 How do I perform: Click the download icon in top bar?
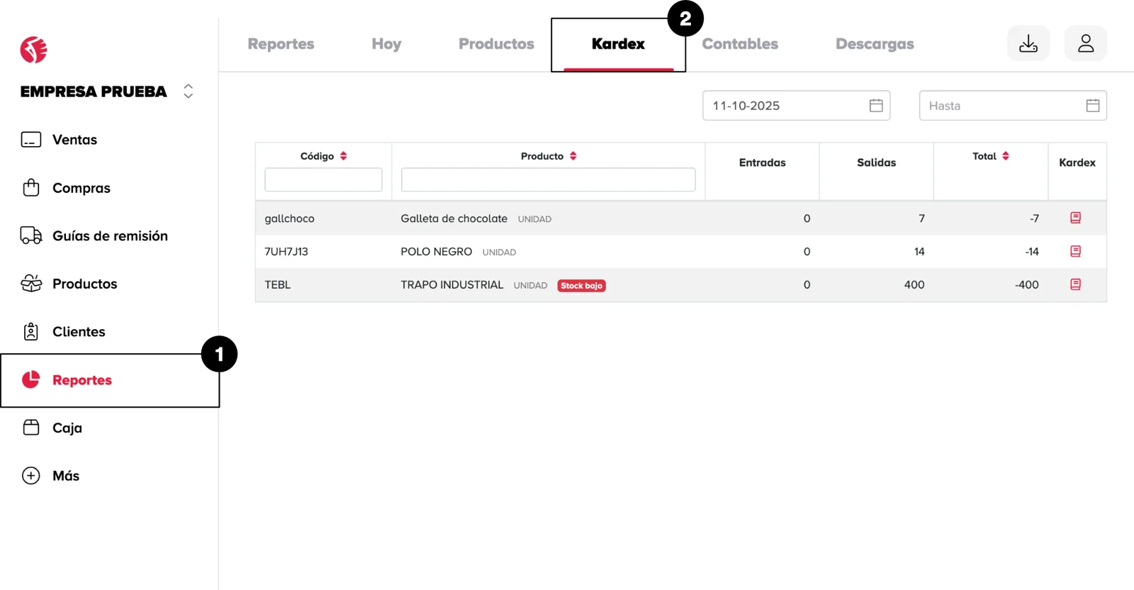pos(1028,44)
